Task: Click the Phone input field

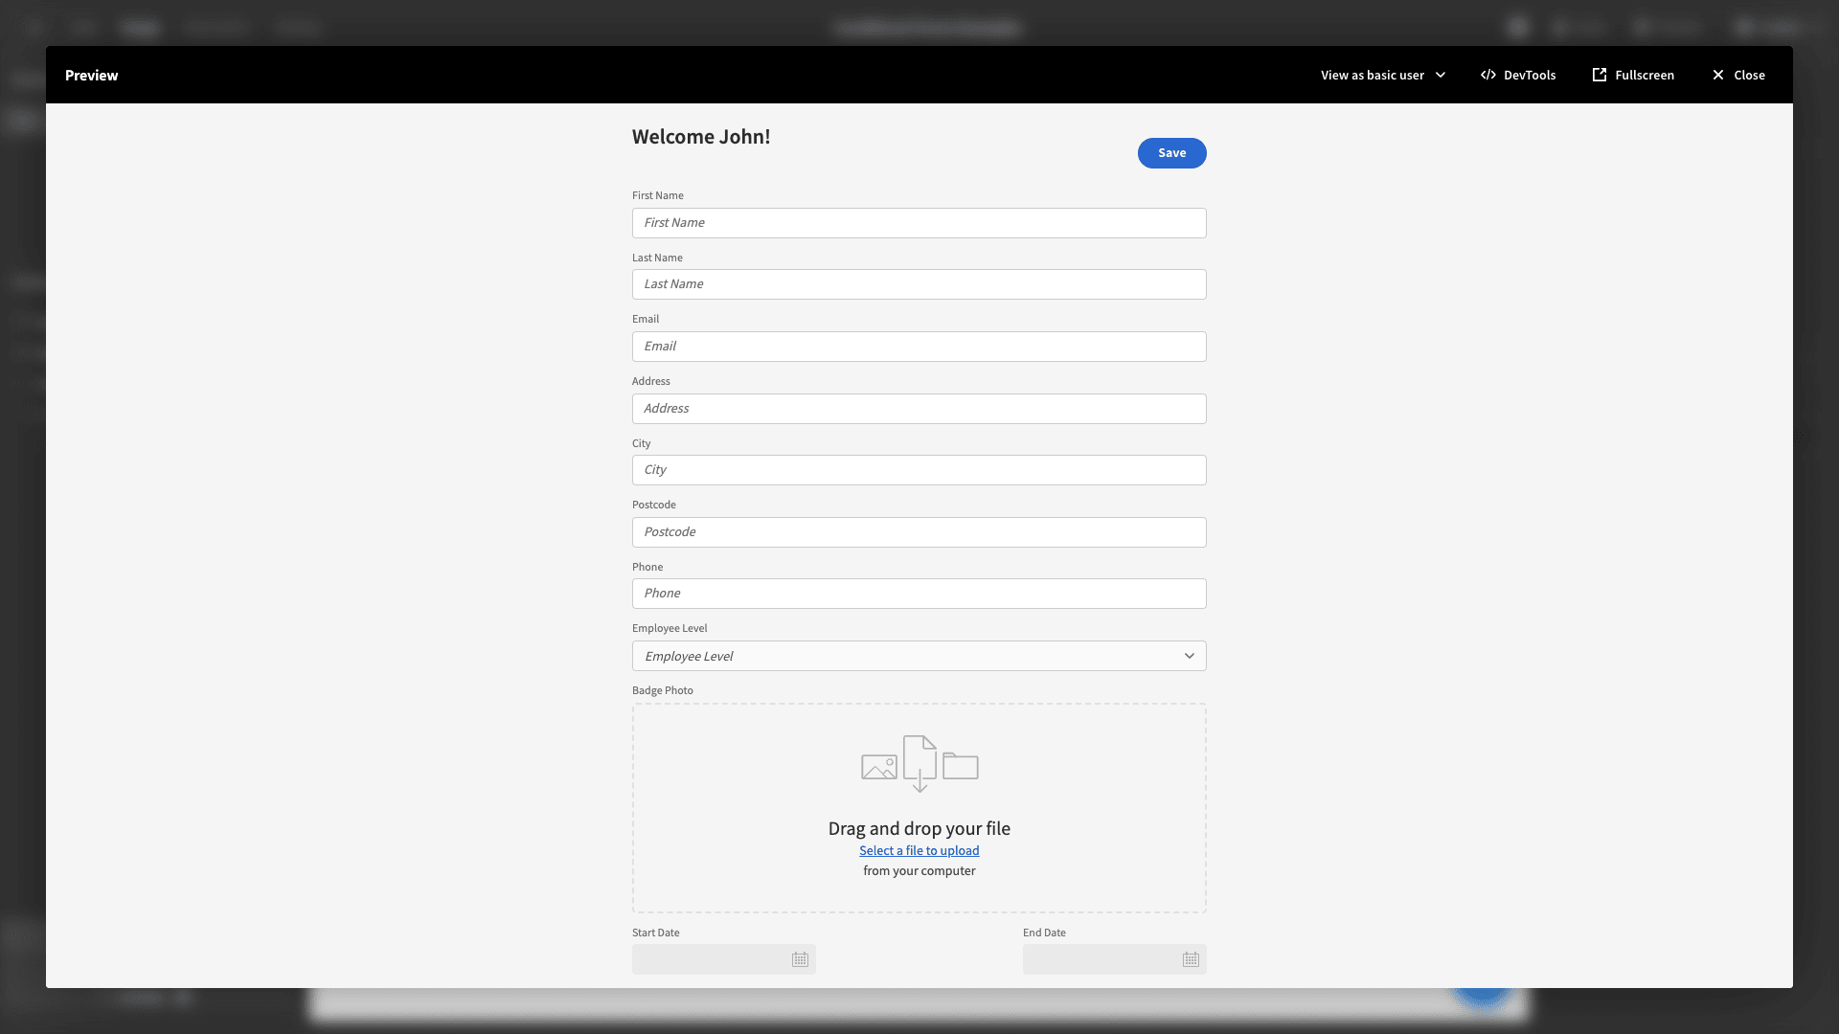Action: (919, 593)
